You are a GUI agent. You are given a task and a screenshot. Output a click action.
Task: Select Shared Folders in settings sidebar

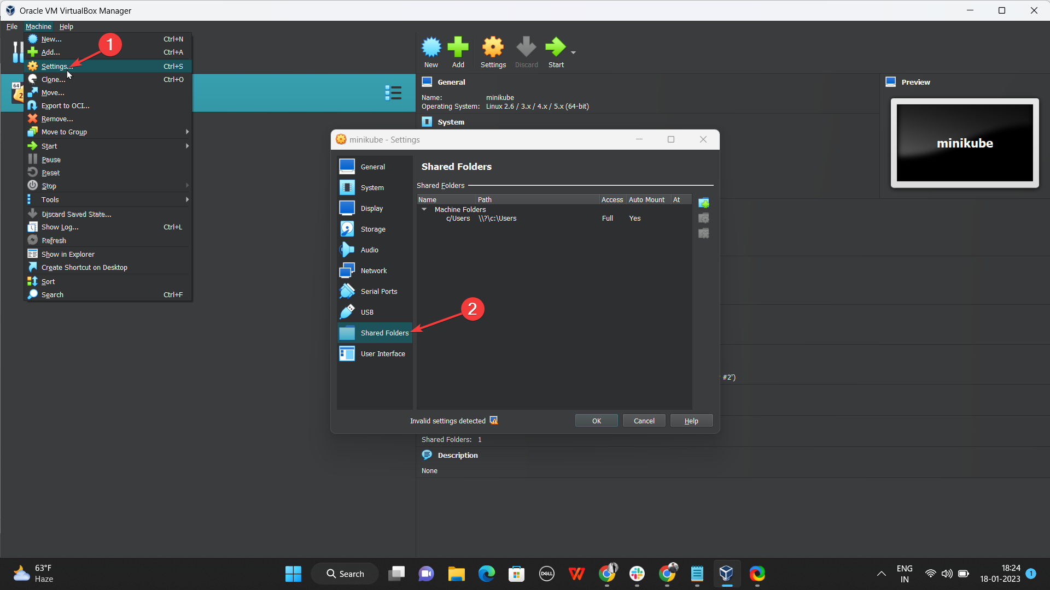point(375,333)
